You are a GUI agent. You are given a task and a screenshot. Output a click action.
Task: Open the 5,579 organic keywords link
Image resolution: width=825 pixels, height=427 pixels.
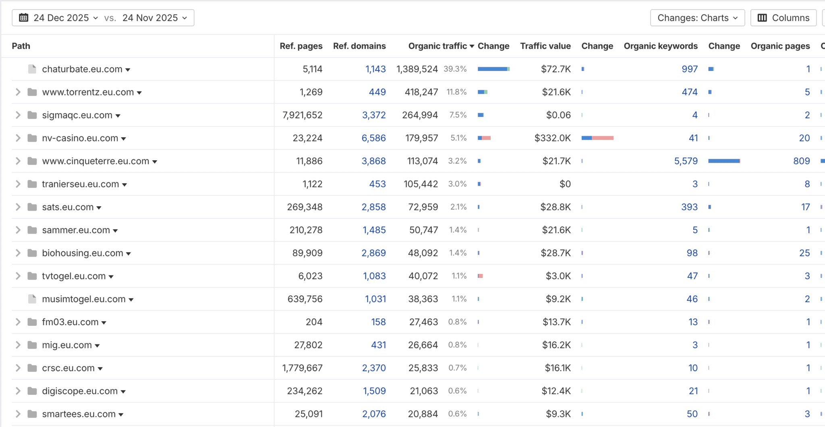(x=686, y=161)
